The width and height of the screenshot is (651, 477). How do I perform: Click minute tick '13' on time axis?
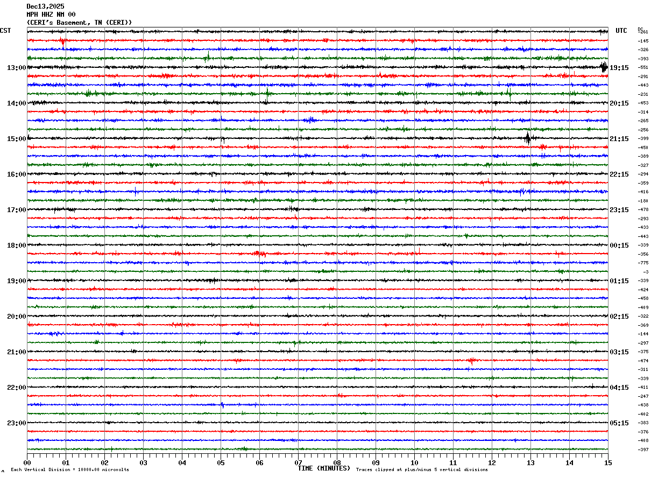[x=530, y=462]
